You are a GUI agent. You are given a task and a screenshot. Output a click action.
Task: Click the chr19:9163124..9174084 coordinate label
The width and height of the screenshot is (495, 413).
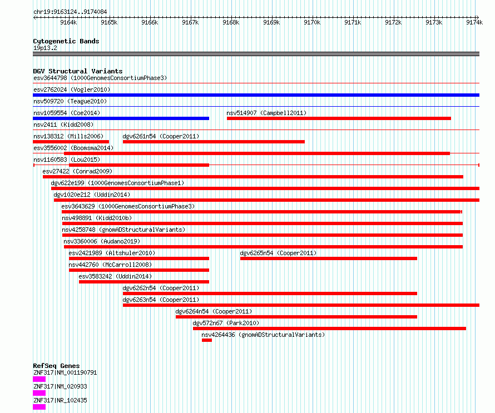pos(70,12)
